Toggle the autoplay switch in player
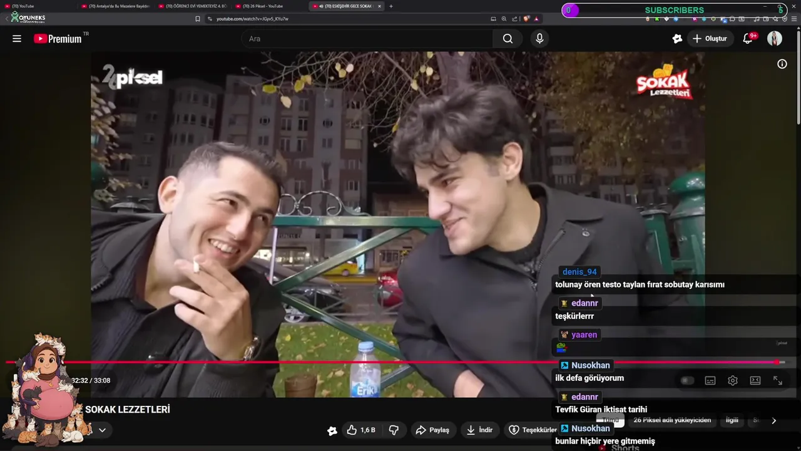This screenshot has height=451, width=801. click(x=687, y=380)
